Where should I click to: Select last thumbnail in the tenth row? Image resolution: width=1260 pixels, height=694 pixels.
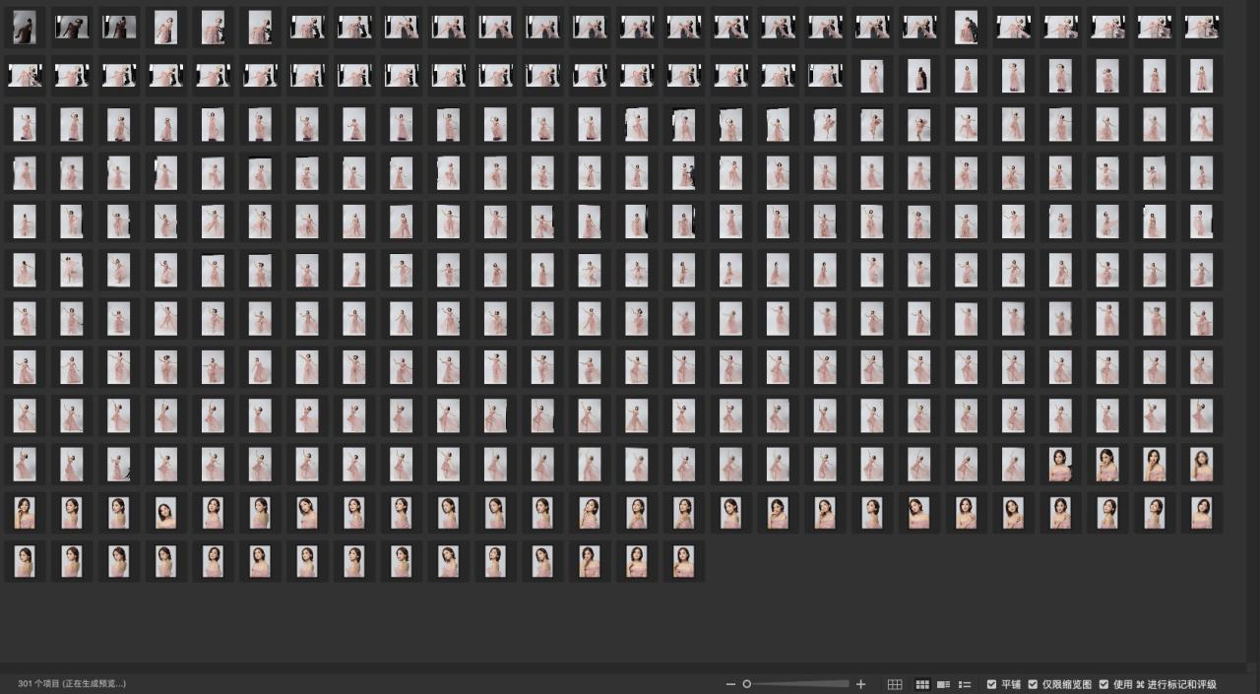(1201, 464)
